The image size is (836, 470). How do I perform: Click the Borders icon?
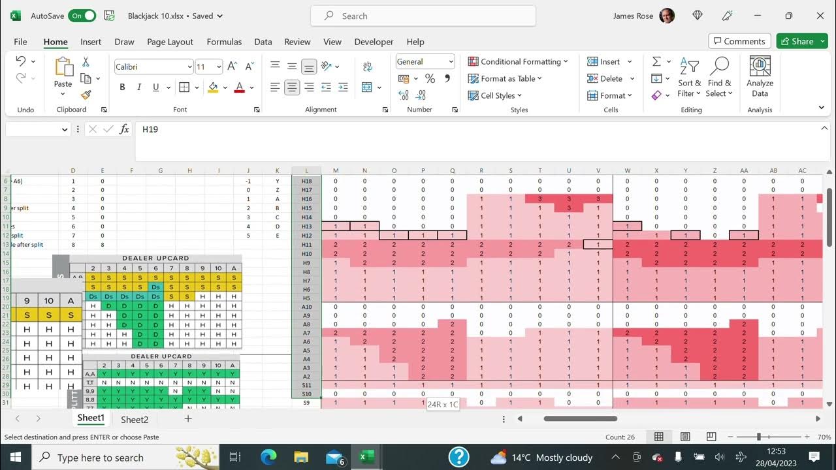[184, 87]
